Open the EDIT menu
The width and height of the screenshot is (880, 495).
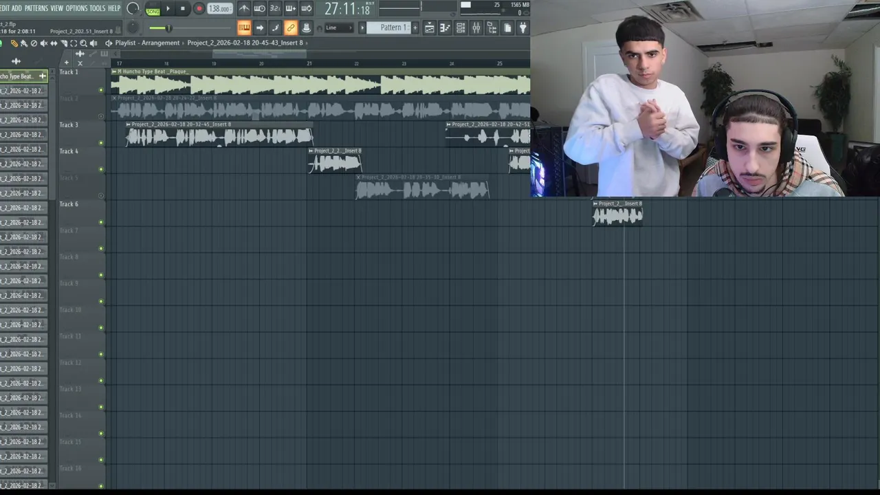pos(4,8)
